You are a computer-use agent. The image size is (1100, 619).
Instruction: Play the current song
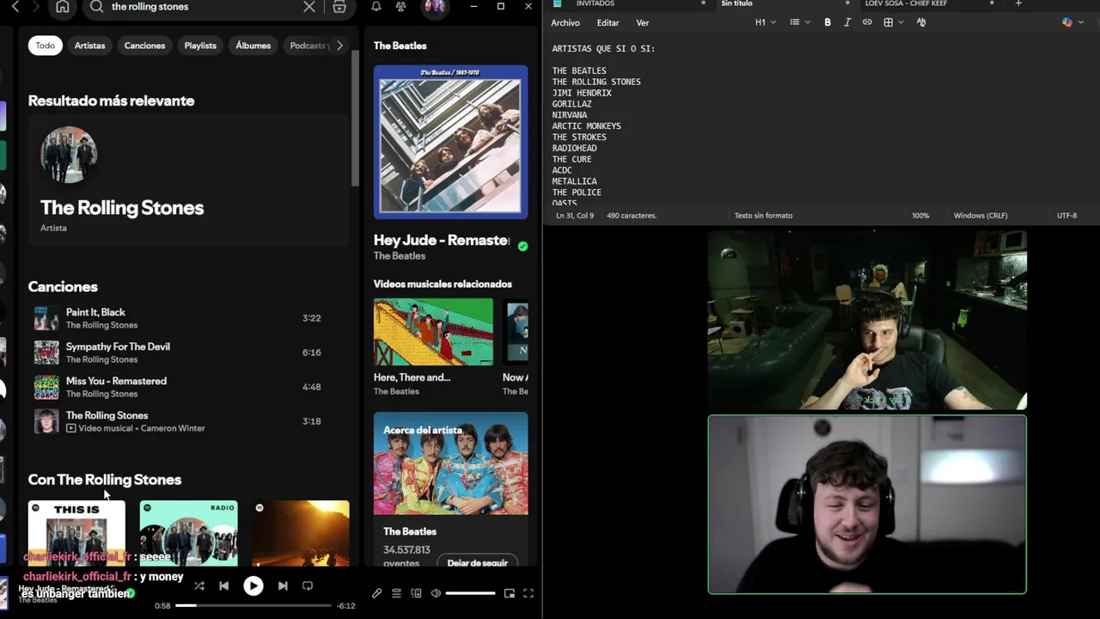coord(253,585)
